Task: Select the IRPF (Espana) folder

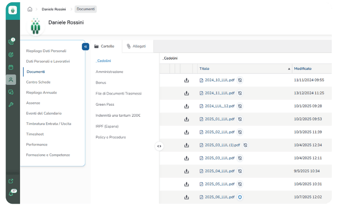Action: [107, 126]
